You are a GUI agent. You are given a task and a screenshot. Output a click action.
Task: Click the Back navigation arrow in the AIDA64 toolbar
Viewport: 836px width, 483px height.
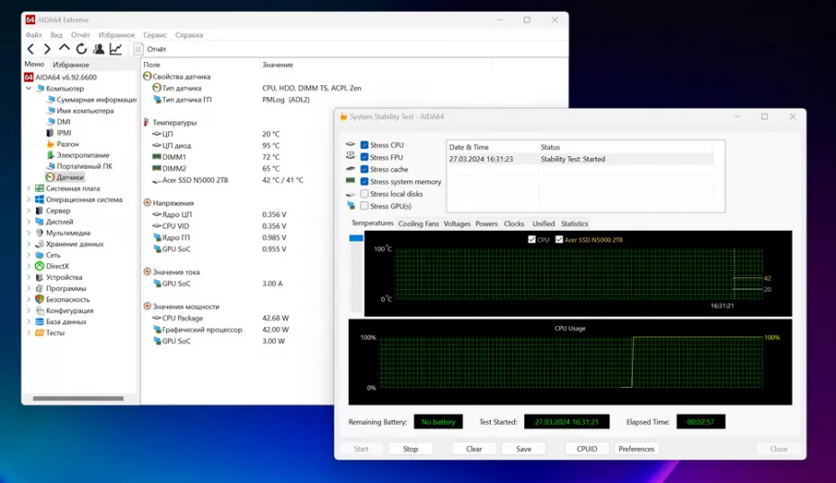coord(31,49)
